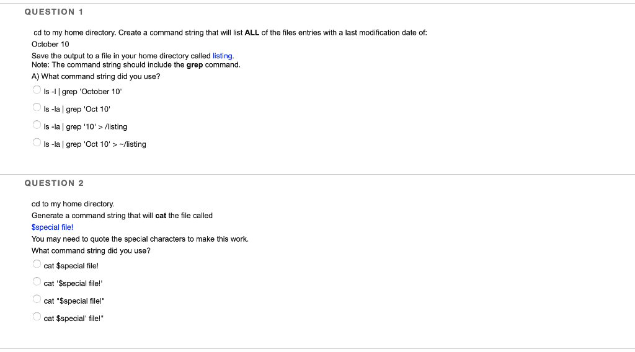Pick the grep '10' > /listing radio button
Image resolution: width=635 pixels, height=352 pixels.
click(x=37, y=125)
